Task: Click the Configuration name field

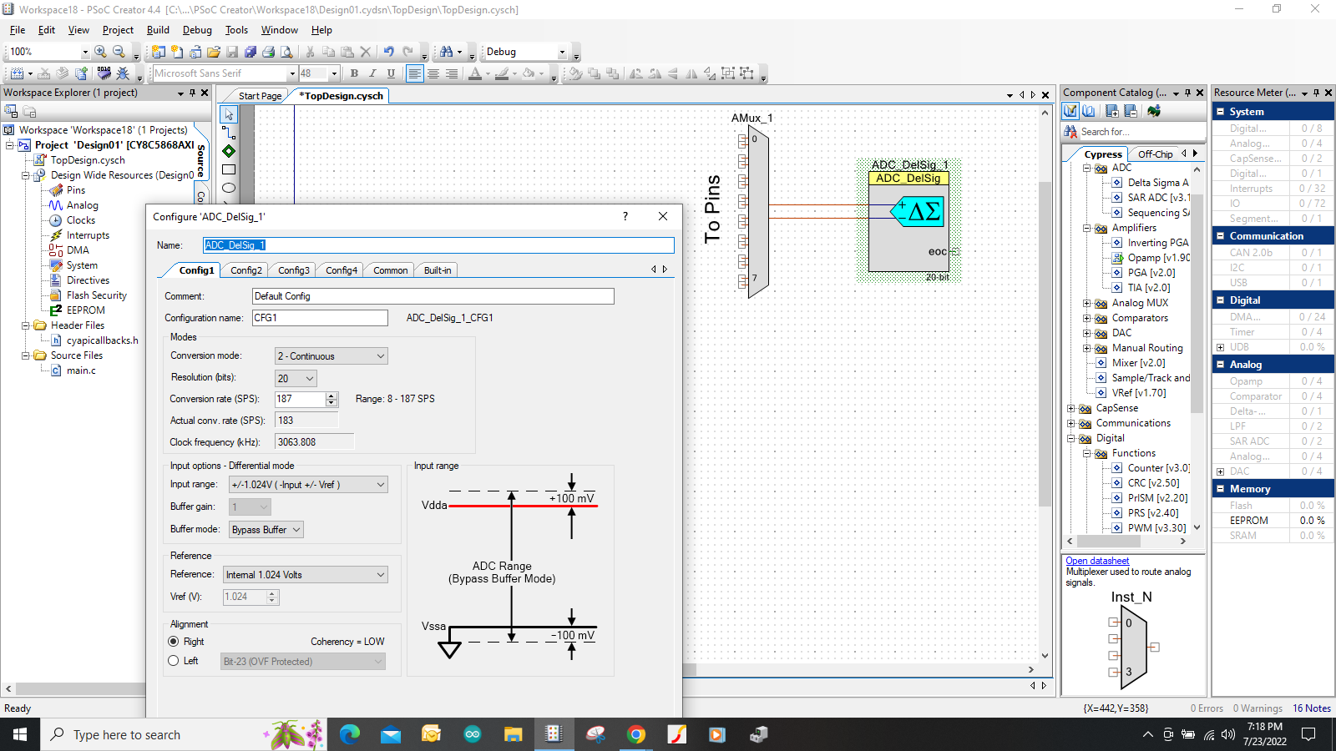Action: [320, 318]
